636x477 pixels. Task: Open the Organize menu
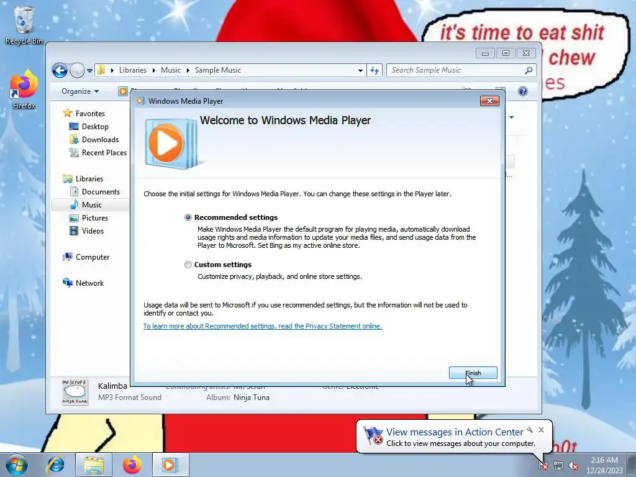click(x=80, y=91)
